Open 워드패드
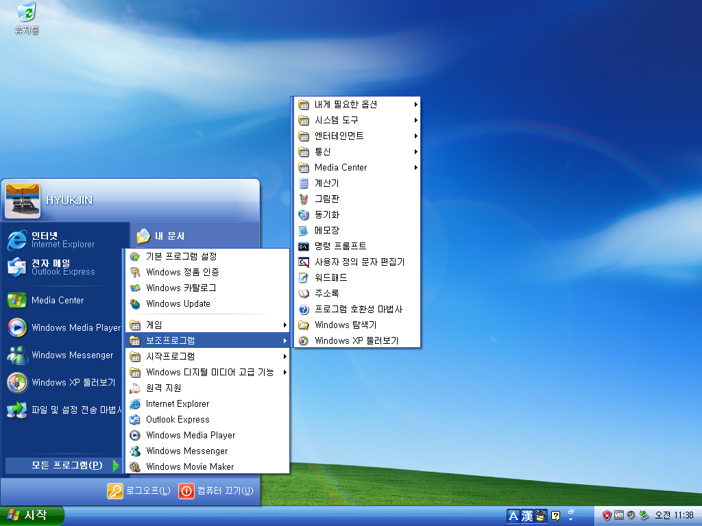The height and width of the screenshot is (526, 702). 357,278
